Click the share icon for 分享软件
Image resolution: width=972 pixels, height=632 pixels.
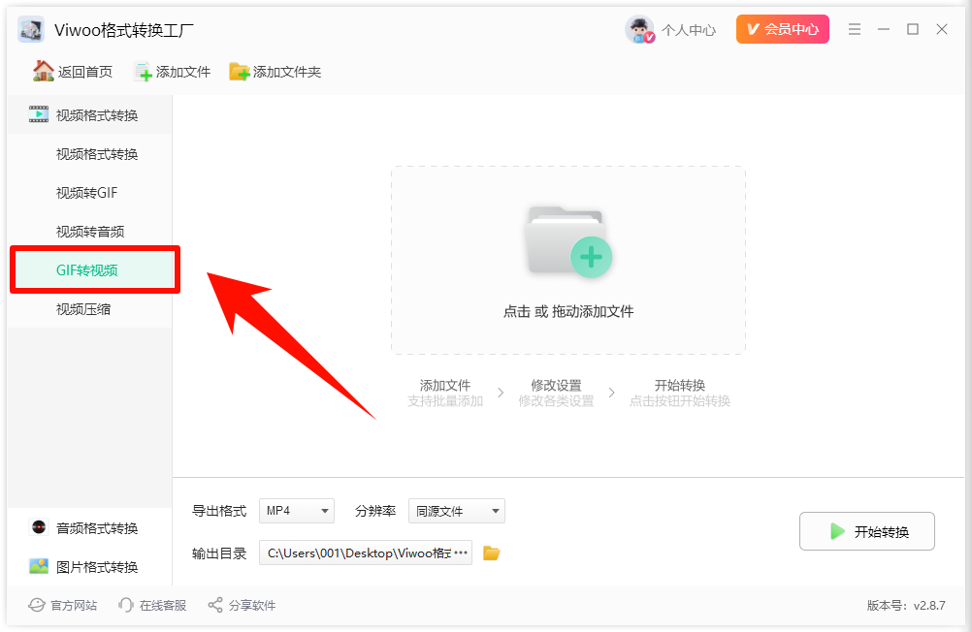215,606
